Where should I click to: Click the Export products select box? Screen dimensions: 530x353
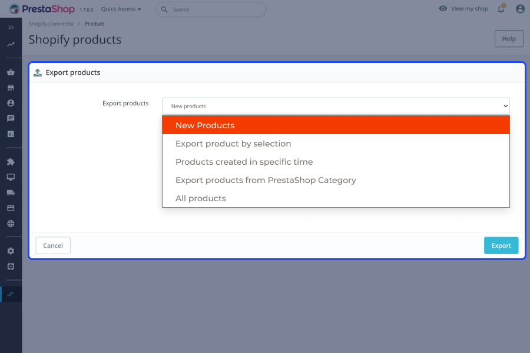(336, 106)
